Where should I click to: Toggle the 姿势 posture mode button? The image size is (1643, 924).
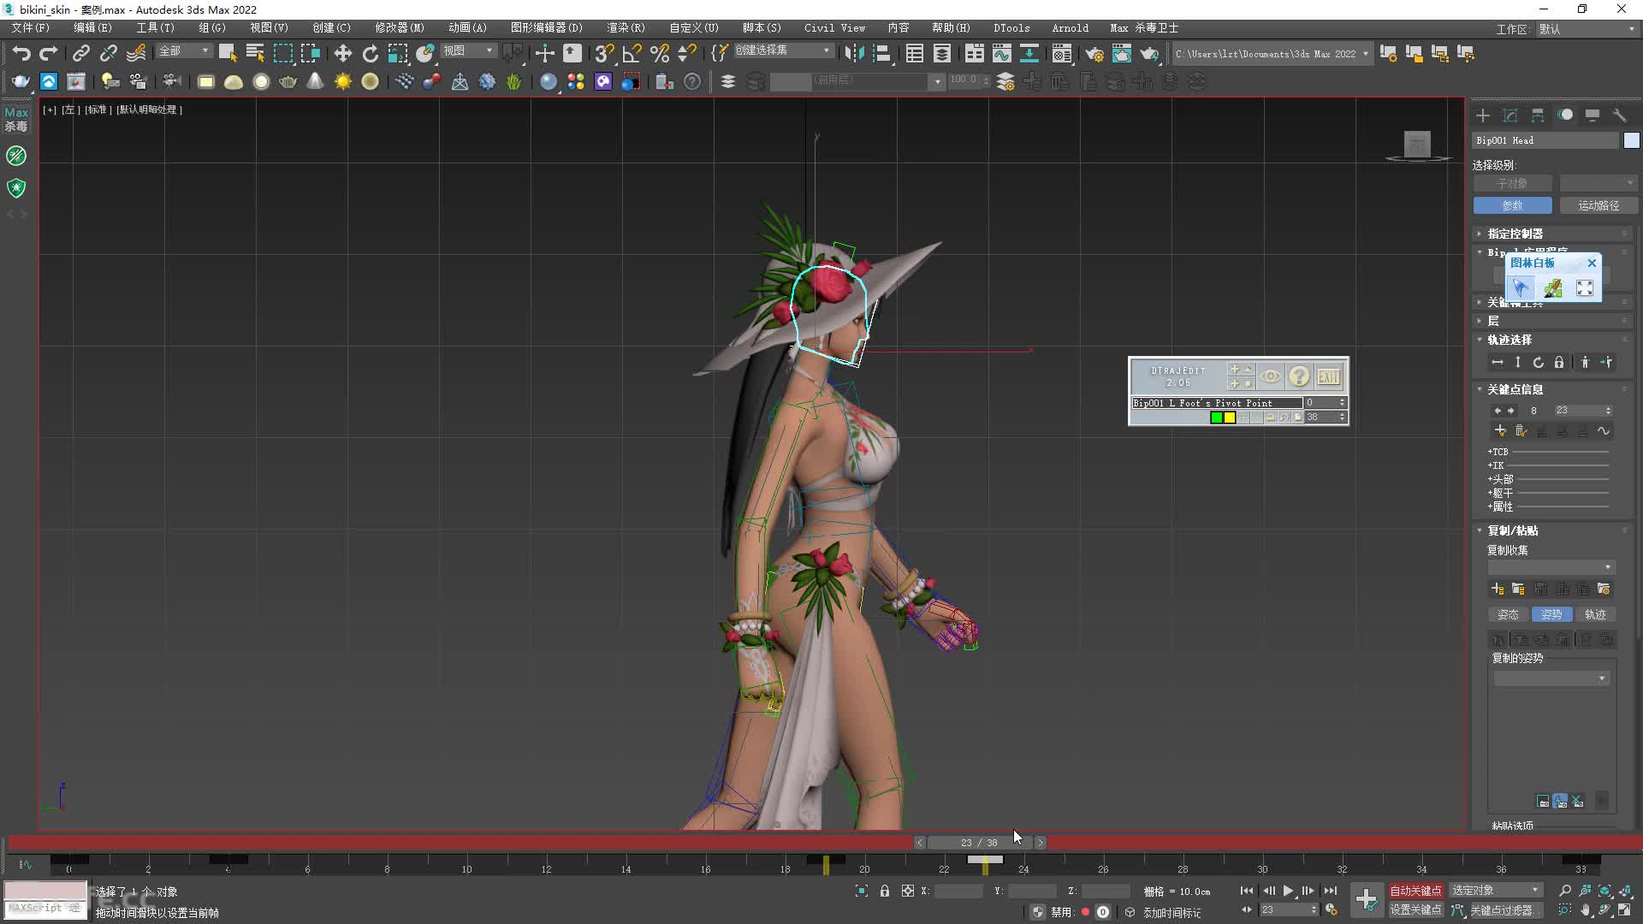[x=1551, y=614]
